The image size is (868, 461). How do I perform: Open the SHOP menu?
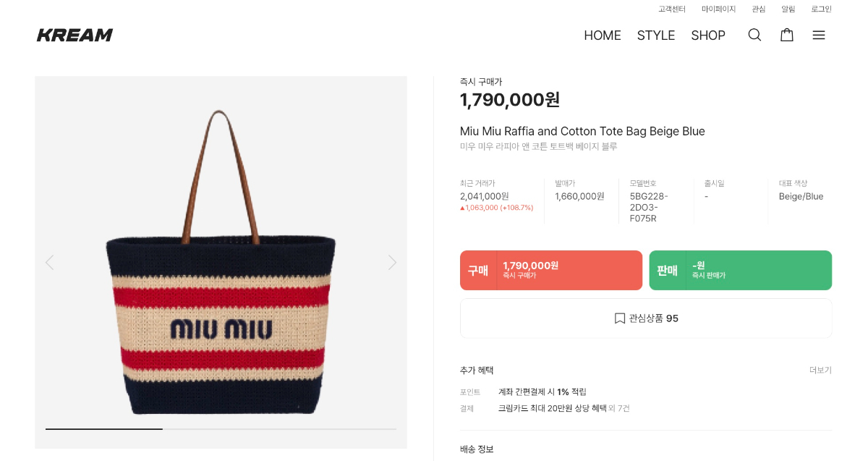click(707, 35)
